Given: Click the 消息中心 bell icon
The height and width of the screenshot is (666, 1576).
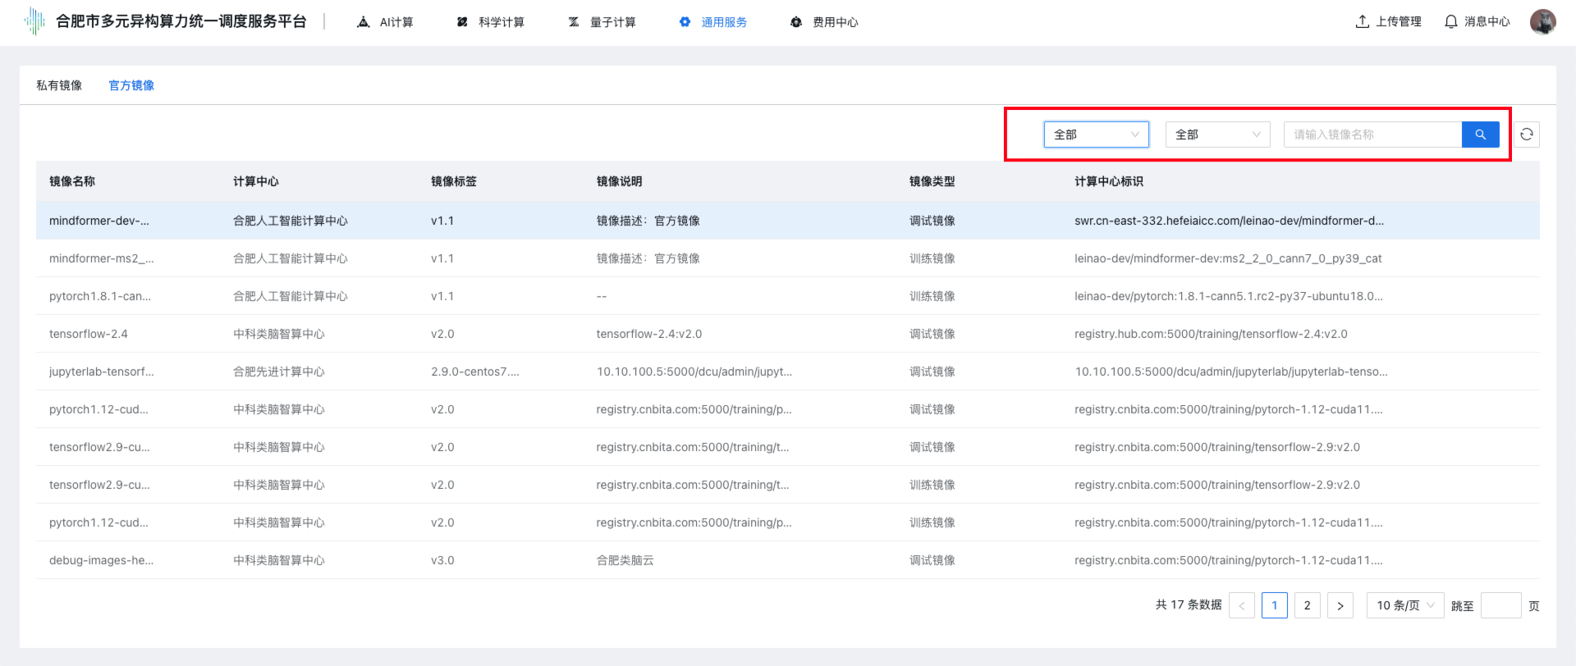Looking at the screenshot, I should pyautogui.click(x=1450, y=22).
